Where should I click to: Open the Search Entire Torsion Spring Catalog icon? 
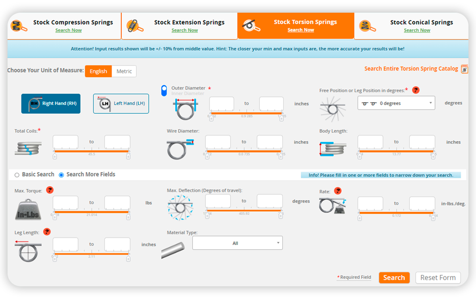[x=464, y=69]
